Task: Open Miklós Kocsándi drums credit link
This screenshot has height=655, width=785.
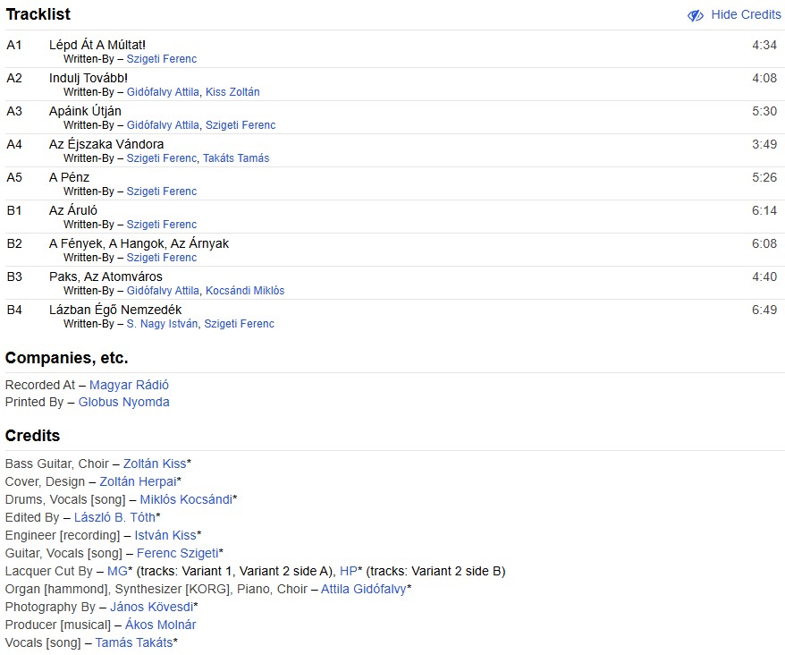Action: point(186,499)
